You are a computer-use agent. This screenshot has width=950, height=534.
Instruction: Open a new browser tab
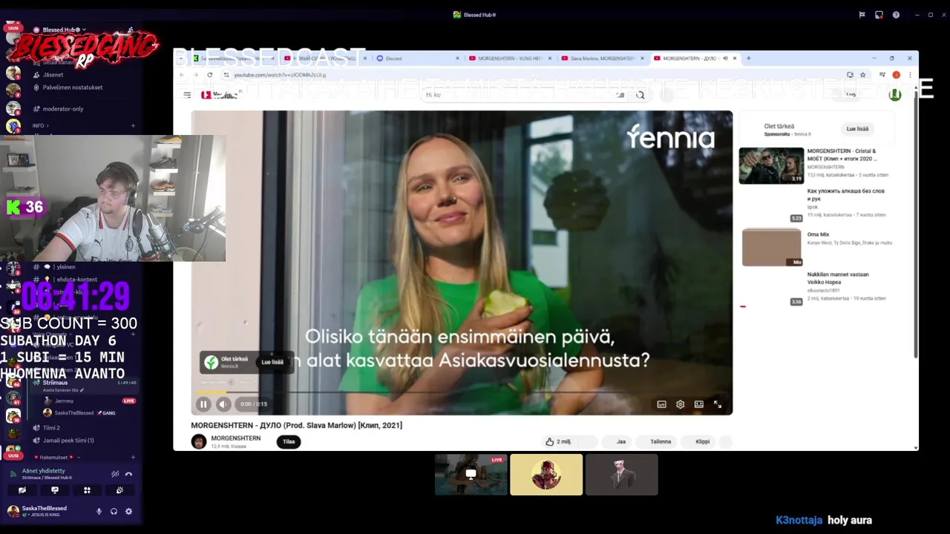[748, 59]
